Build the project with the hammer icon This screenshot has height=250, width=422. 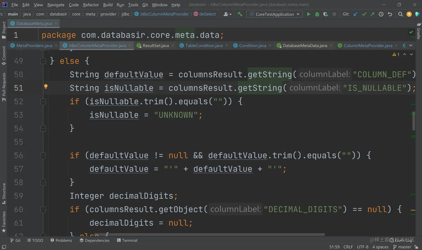tap(240, 14)
